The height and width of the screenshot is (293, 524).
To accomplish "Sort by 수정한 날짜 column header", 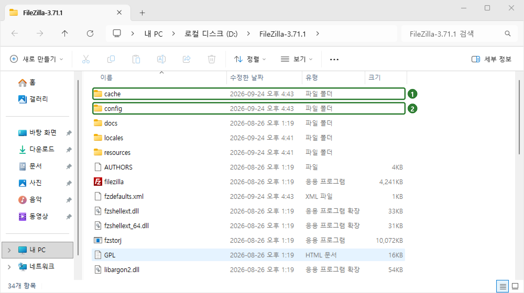I will tap(264, 77).
